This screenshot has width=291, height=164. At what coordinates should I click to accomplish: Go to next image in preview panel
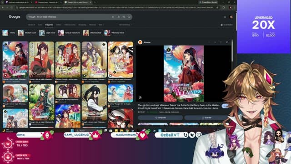tap(215, 42)
